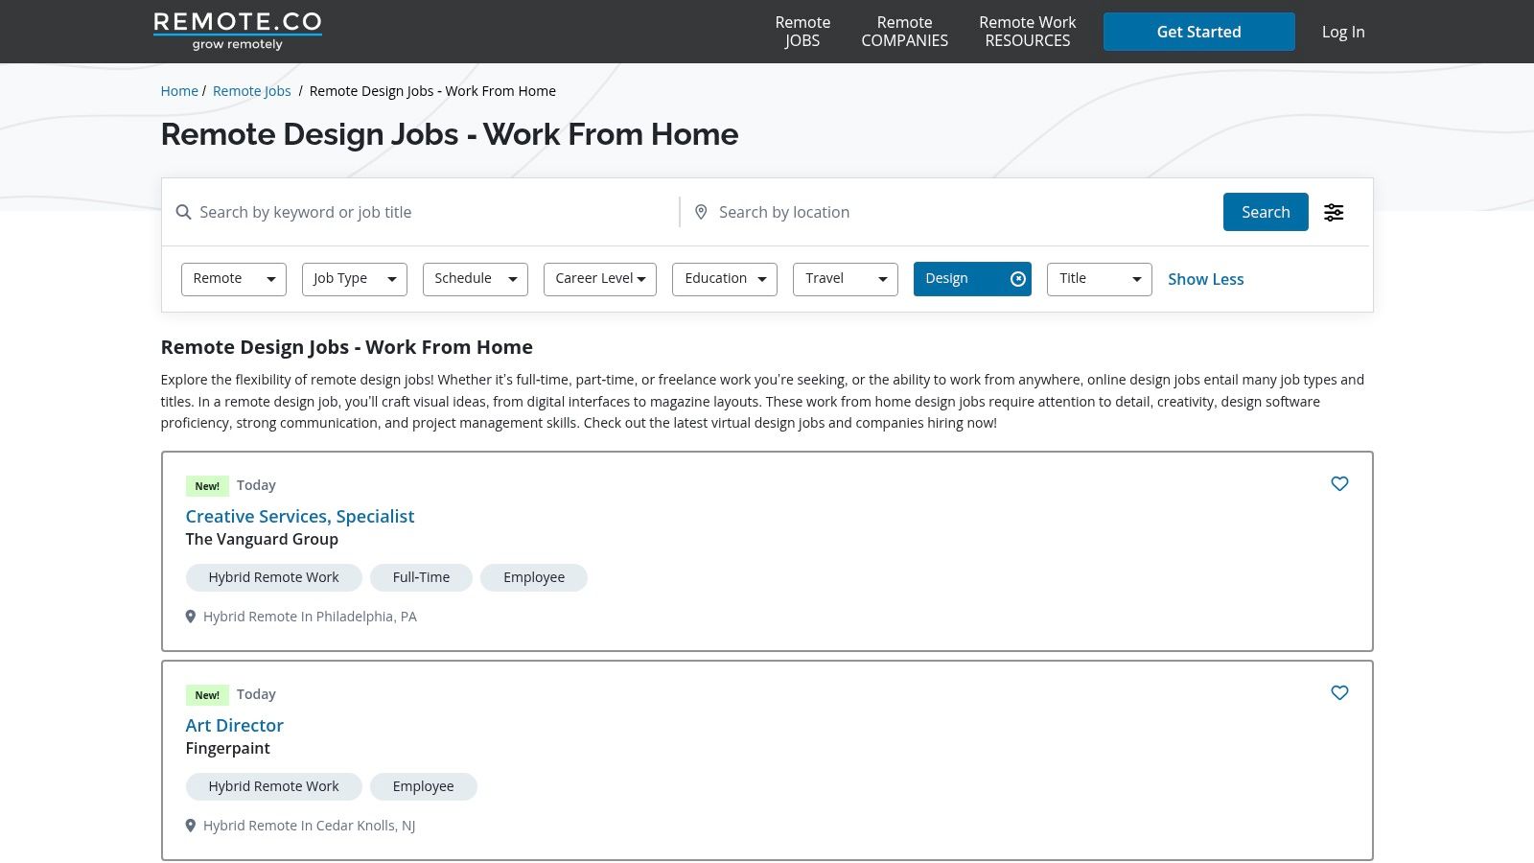Open the Remote Companies navigation menu
The image size is (1534, 863).
pyautogui.click(x=904, y=32)
